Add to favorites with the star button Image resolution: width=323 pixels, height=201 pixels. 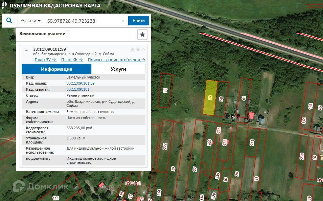pyautogui.click(x=142, y=35)
